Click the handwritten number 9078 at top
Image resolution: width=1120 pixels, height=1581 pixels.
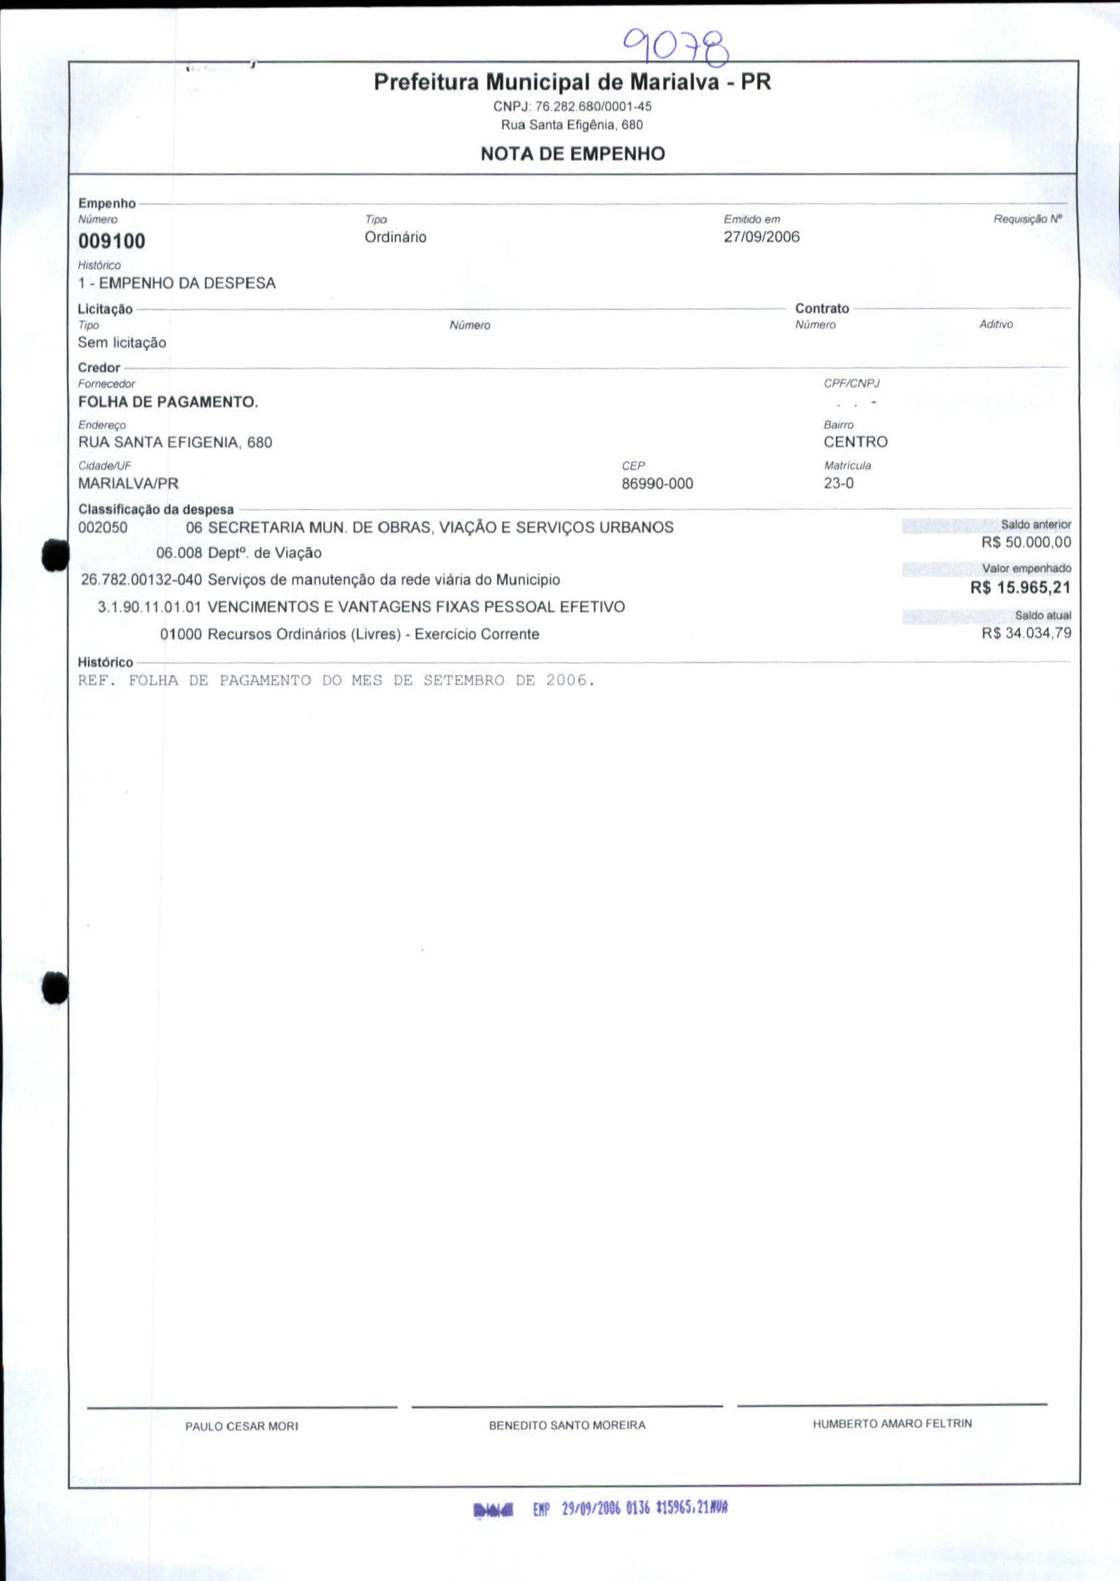[x=676, y=47]
